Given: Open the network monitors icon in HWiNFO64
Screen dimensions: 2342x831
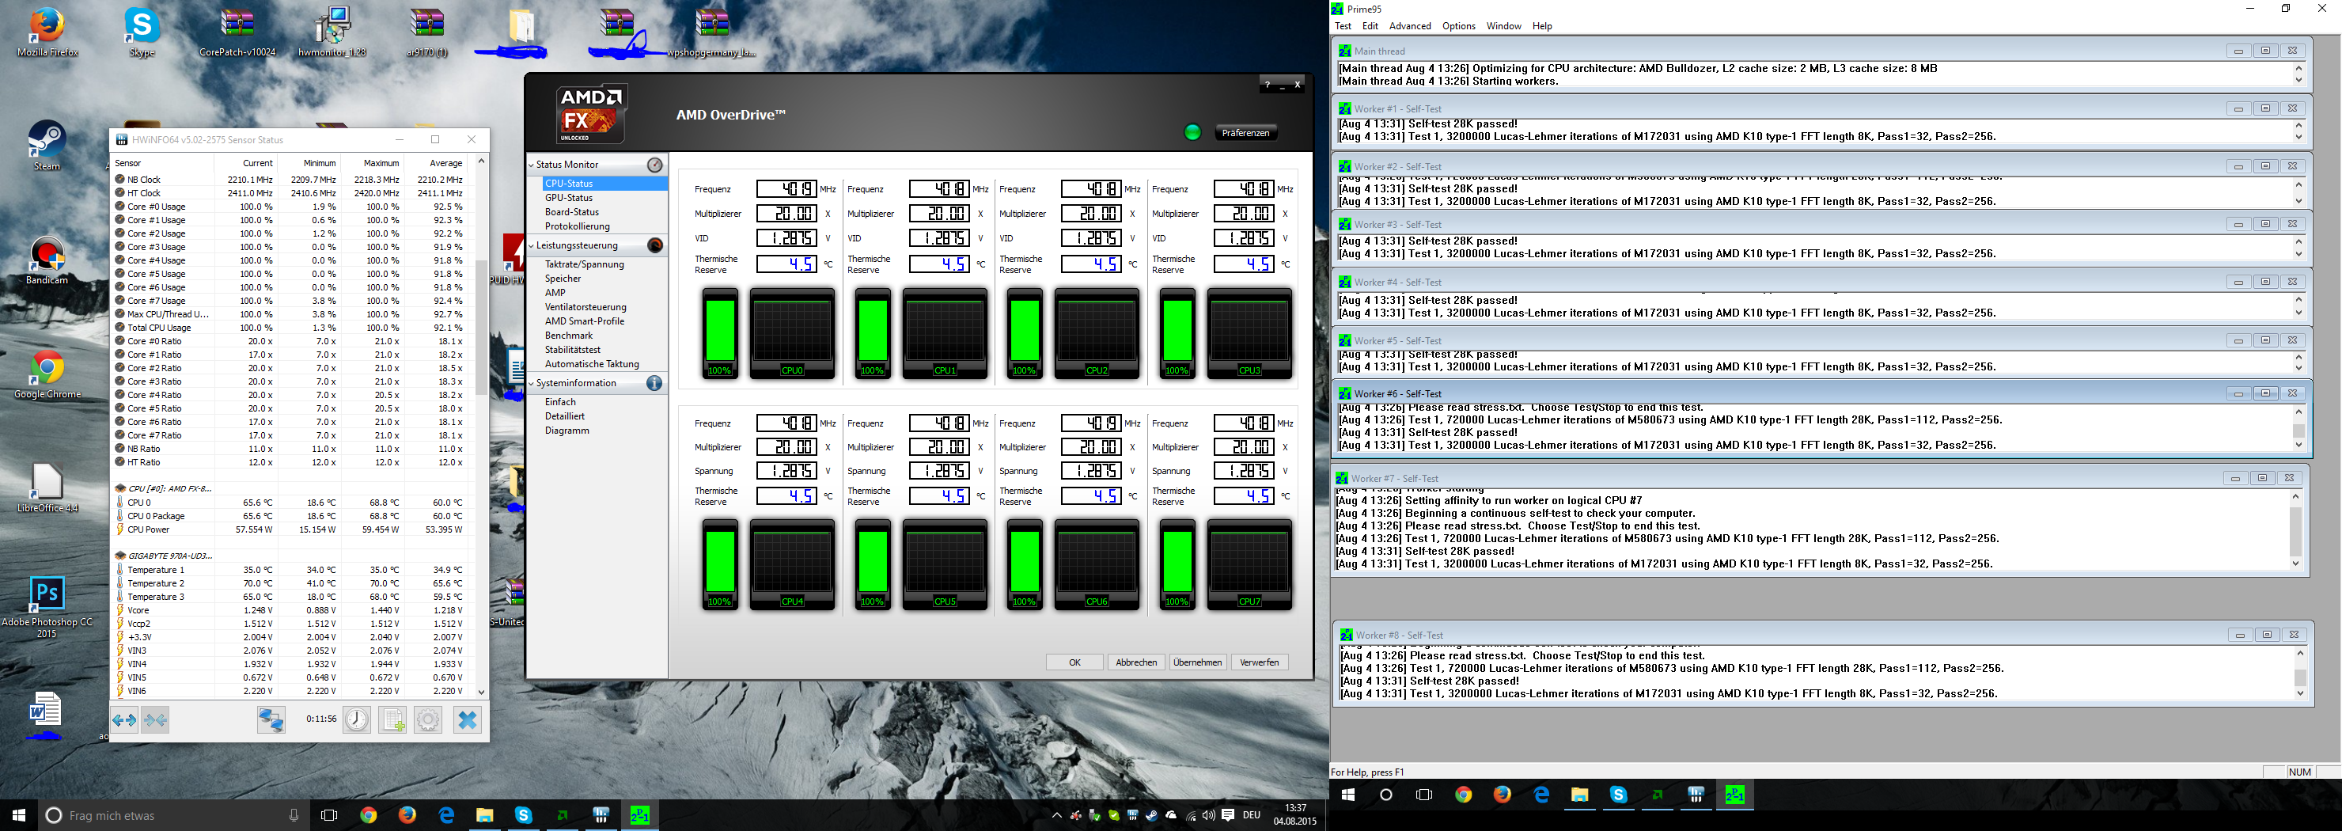Looking at the screenshot, I should [x=271, y=720].
